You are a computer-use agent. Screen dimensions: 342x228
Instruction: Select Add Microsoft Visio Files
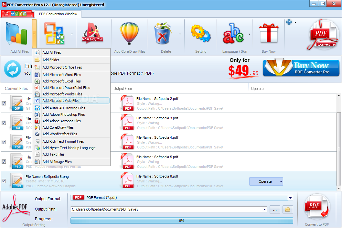point(71,101)
